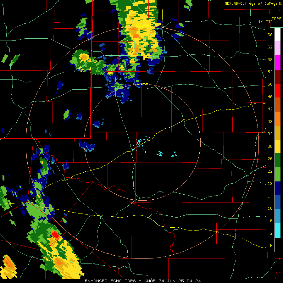
Task: Select the yellow legend swatch
Action: click(278, 147)
